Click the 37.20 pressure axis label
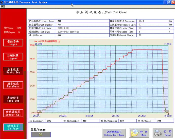Viewport: 175px width, 139px height. 32,86
